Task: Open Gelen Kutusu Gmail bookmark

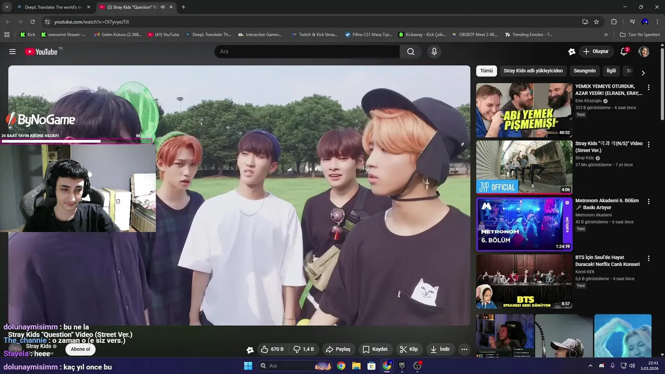Action: click(x=117, y=35)
